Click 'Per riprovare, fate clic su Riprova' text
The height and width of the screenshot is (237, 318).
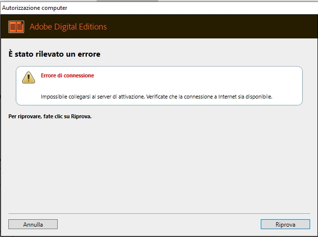click(50, 116)
